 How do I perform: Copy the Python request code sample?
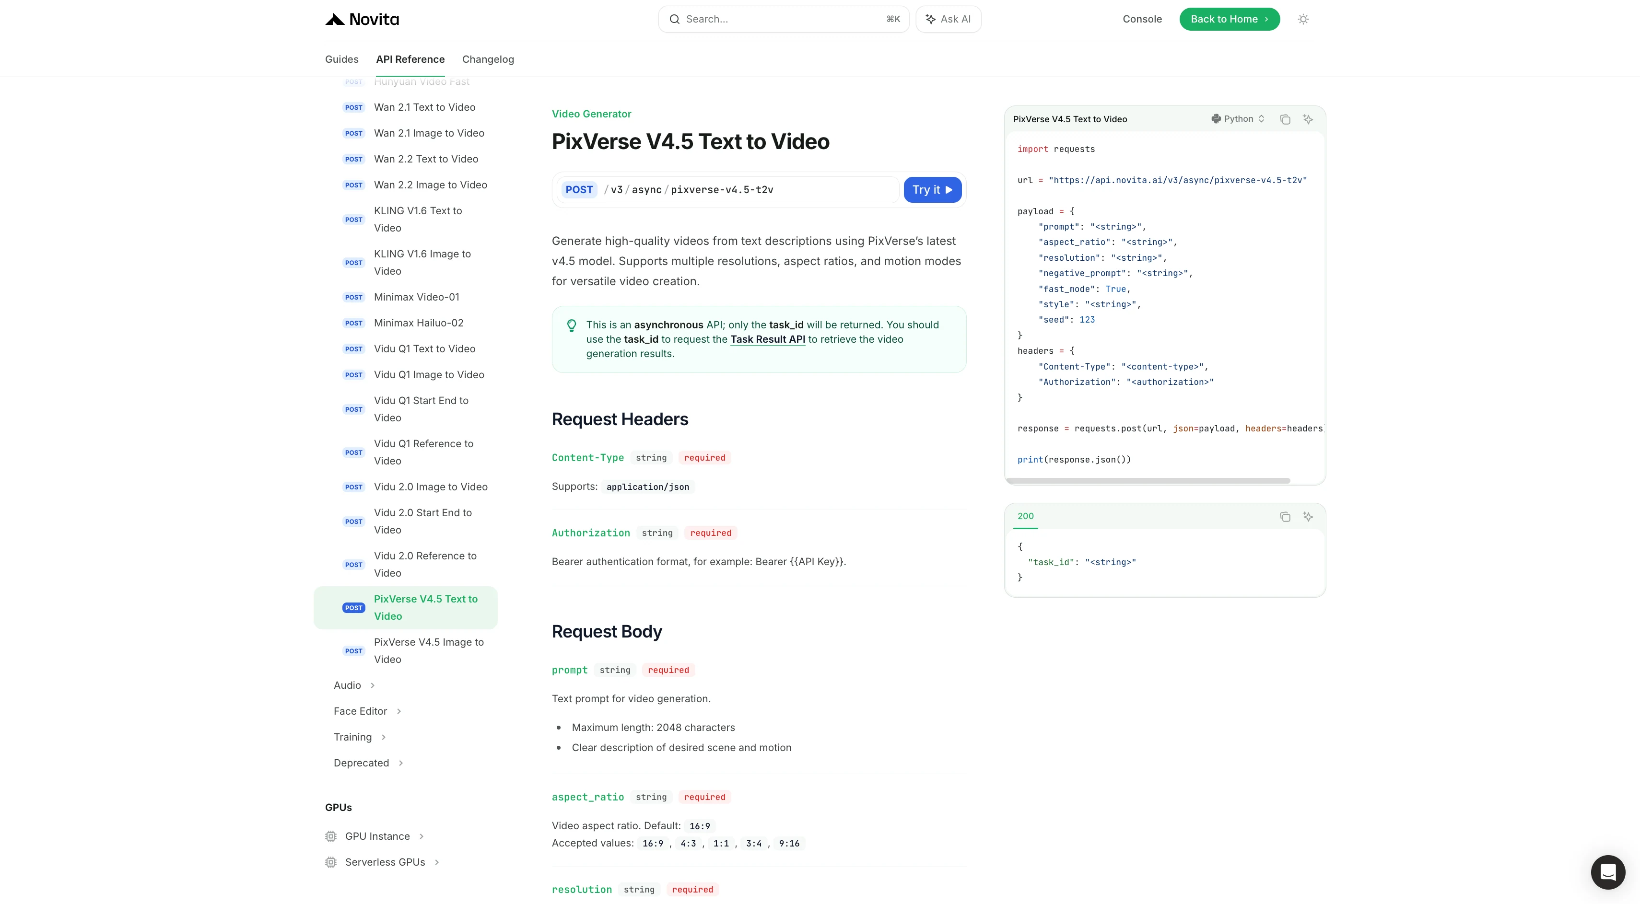[1285, 119]
